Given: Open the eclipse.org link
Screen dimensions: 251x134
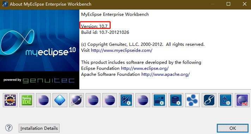Looking at the screenshot, I should (x=145, y=68).
